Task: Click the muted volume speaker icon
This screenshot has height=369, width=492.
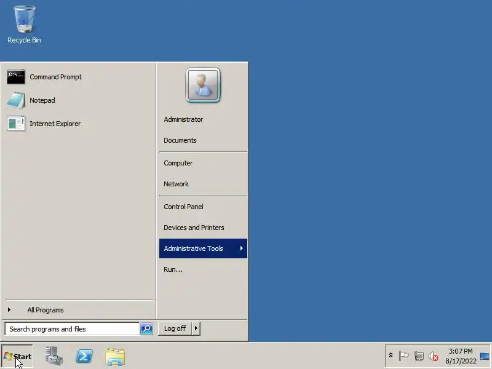Action: (434, 356)
